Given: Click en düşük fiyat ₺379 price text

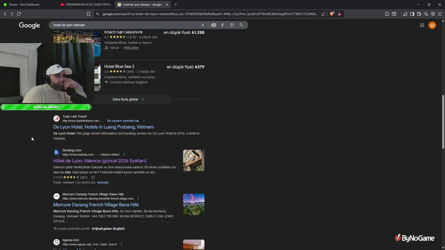Looking at the screenshot, I should click(x=186, y=67).
